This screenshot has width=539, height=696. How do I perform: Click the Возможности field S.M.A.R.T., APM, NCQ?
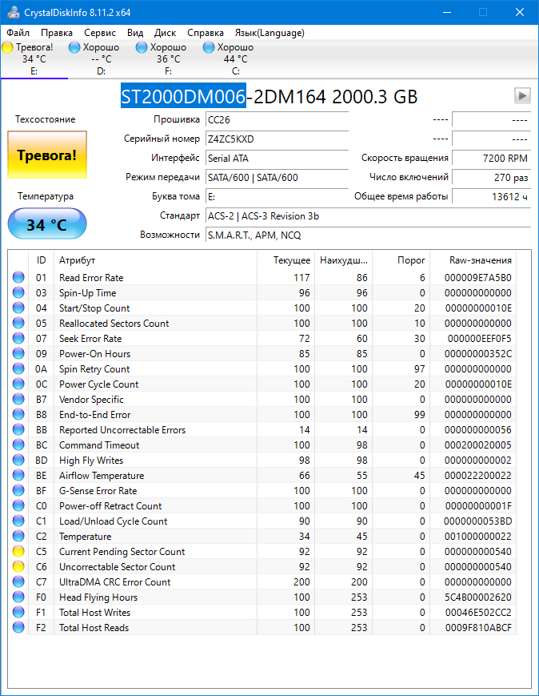click(368, 235)
